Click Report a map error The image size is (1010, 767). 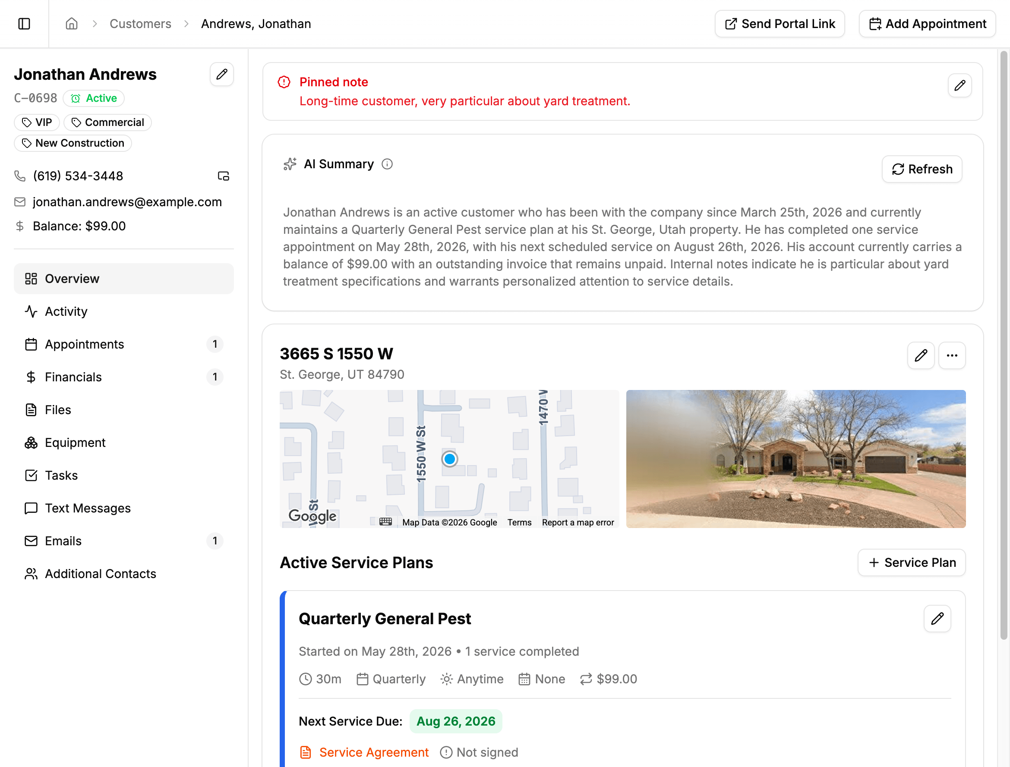coord(578,522)
